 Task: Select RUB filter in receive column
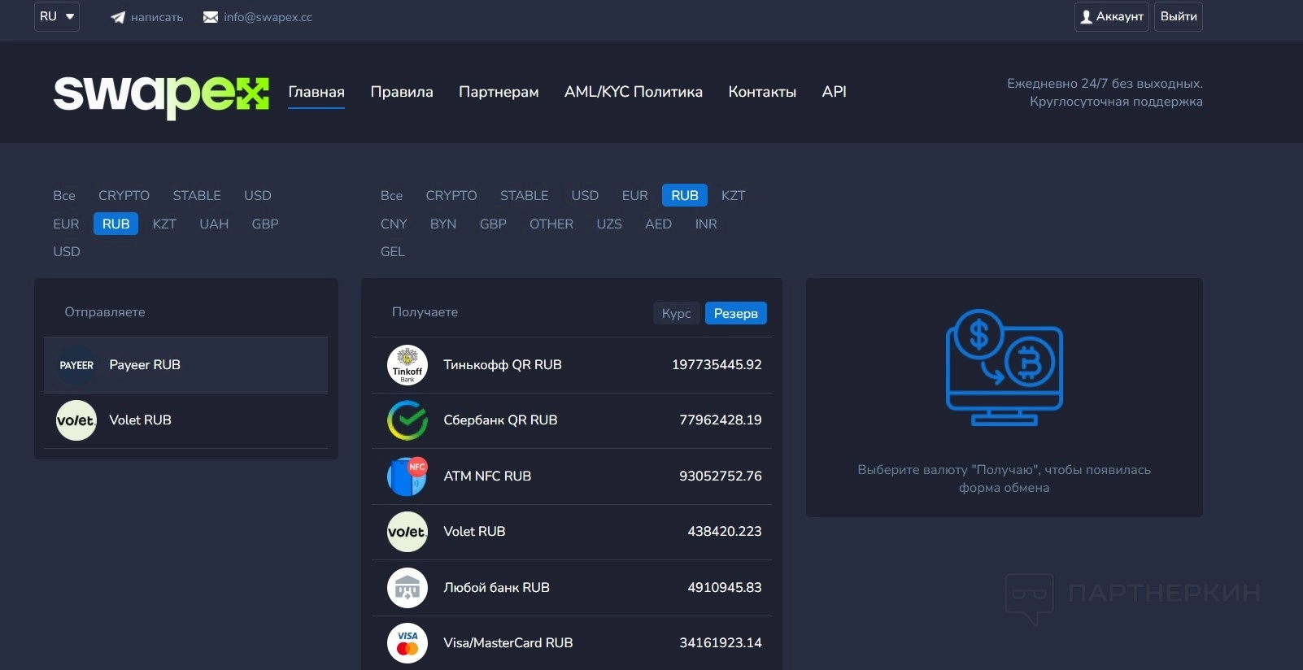click(685, 195)
